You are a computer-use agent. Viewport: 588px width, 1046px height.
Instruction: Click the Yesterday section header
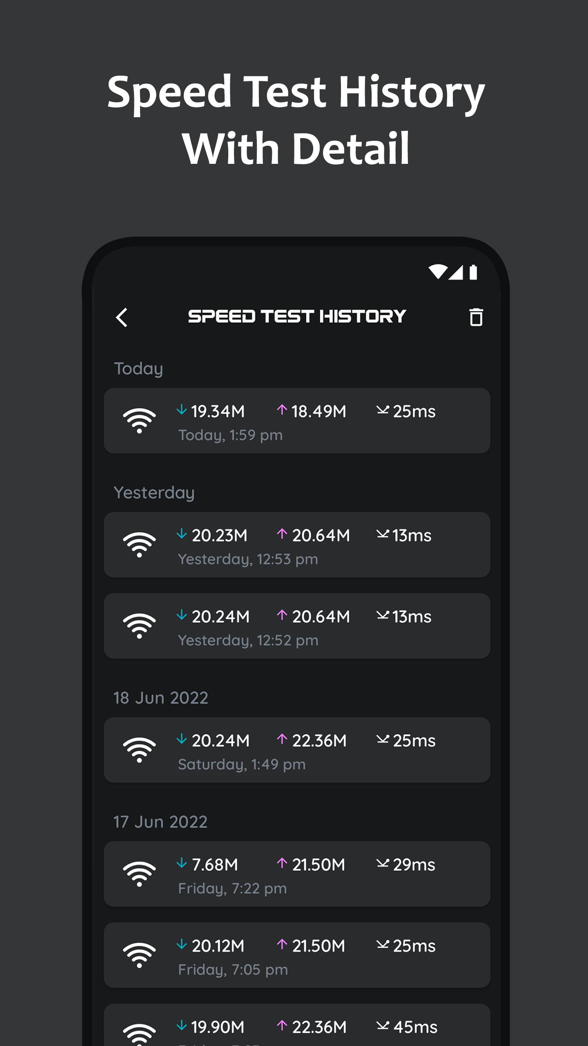[154, 493]
